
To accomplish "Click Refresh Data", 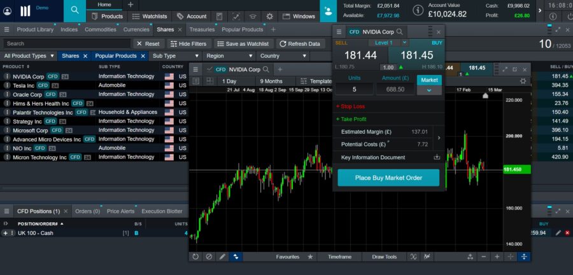I will click(300, 43).
